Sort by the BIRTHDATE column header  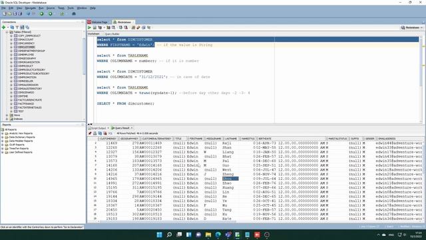291,139
